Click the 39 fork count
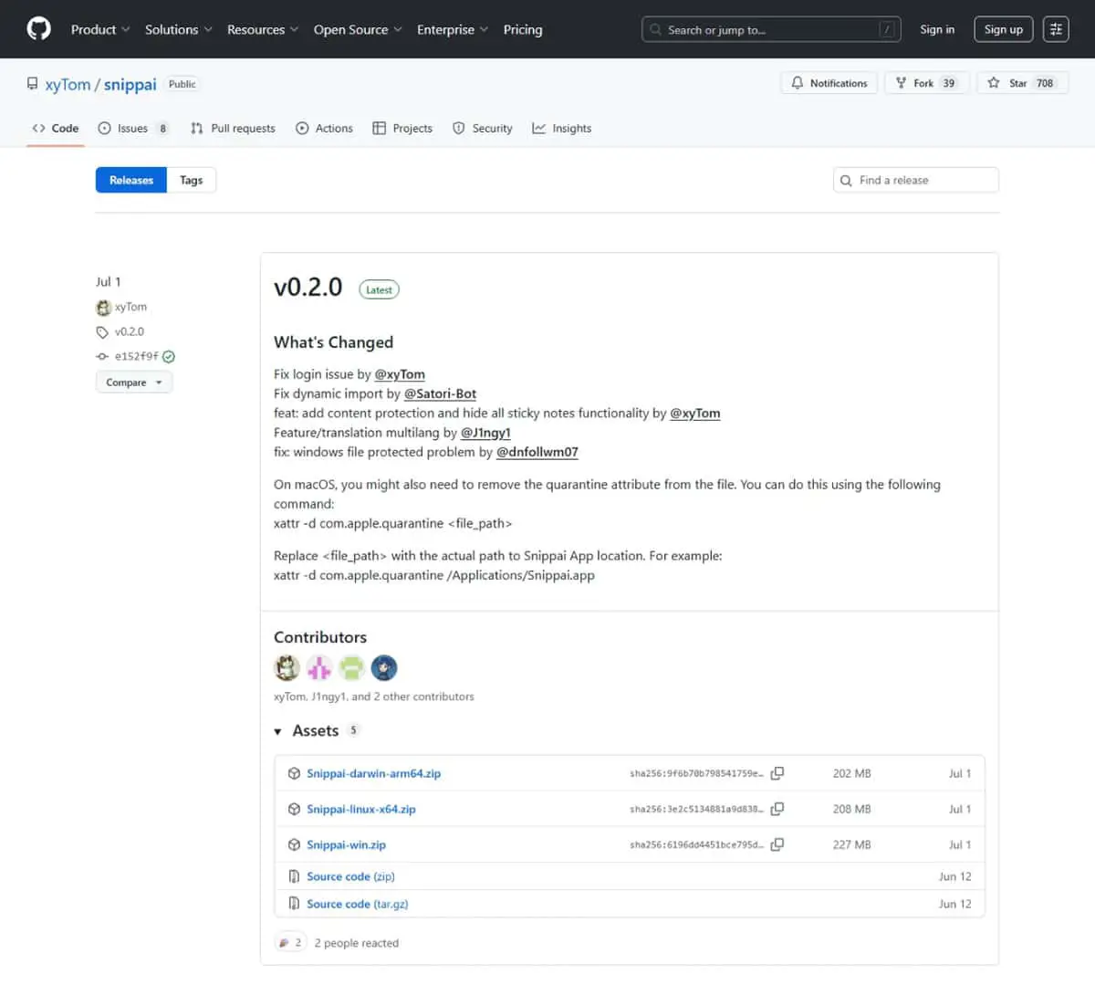 pos(949,83)
